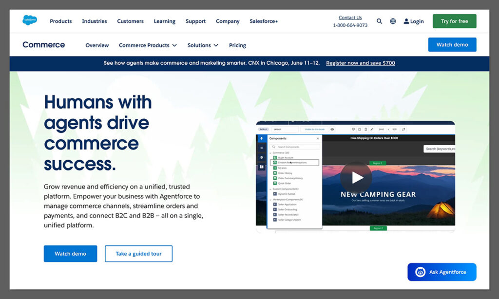Image resolution: width=499 pixels, height=299 pixels.
Task: Toggle the eye preview icon in builder toolbar
Action: pyautogui.click(x=332, y=130)
